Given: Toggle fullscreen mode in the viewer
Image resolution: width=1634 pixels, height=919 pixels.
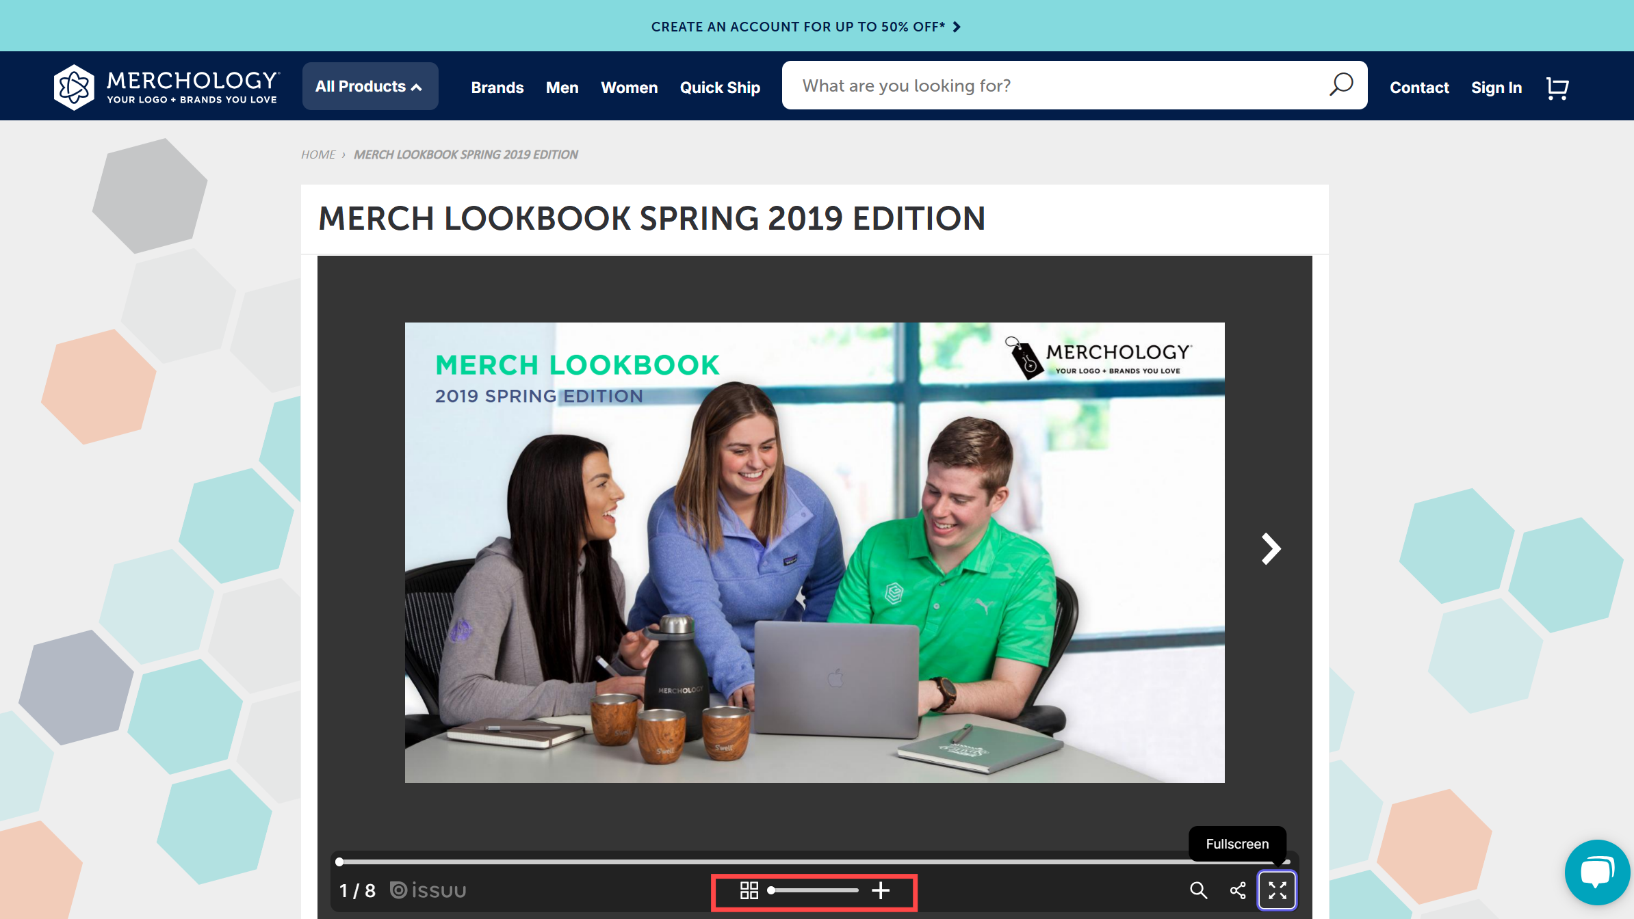Looking at the screenshot, I should tap(1277, 890).
